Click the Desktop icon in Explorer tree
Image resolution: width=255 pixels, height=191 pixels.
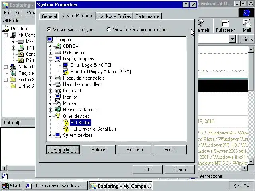(x=6, y=29)
